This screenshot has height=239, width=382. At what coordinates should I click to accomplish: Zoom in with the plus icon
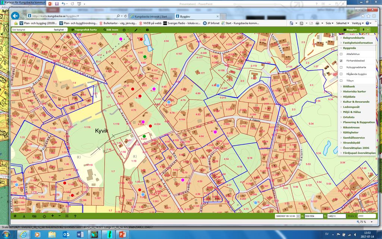(x=52, y=216)
